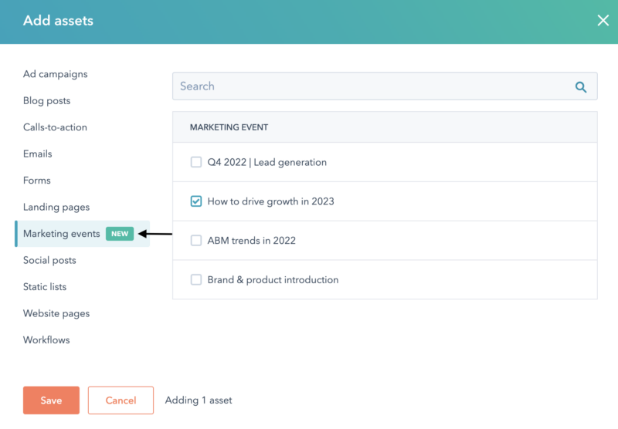Click the Cancel button
618x429 pixels.
pyautogui.click(x=121, y=400)
